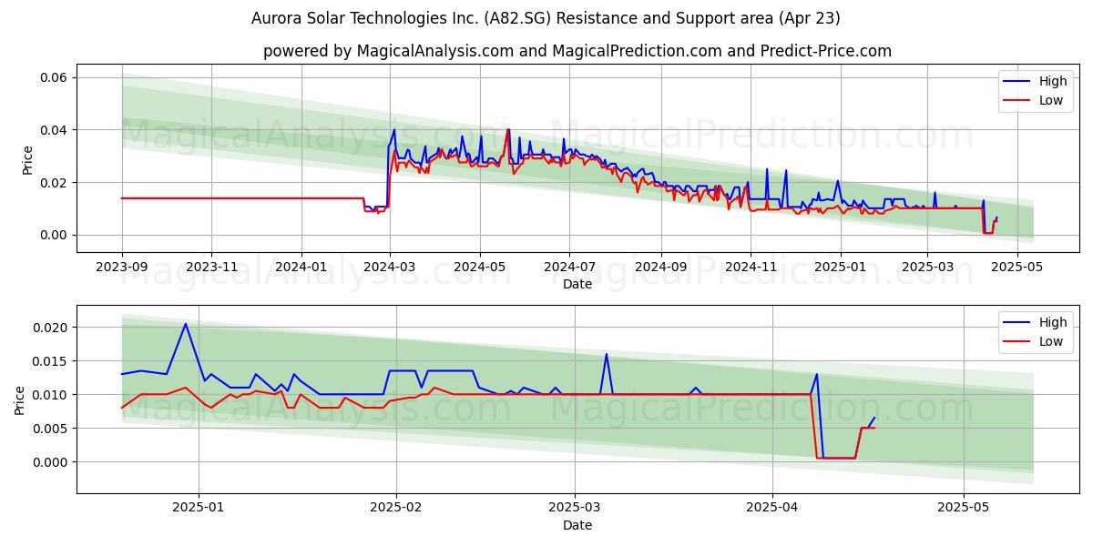The width and height of the screenshot is (1093, 546).
Task: Click the 'Price' y-axis label of bottom chart
Action: click(x=20, y=399)
